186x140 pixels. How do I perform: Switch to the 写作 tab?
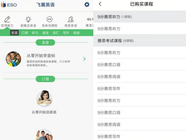click(66, 33)
